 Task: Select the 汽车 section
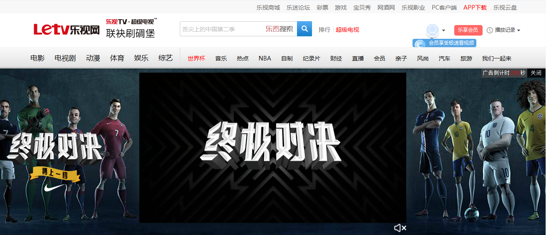445,58
